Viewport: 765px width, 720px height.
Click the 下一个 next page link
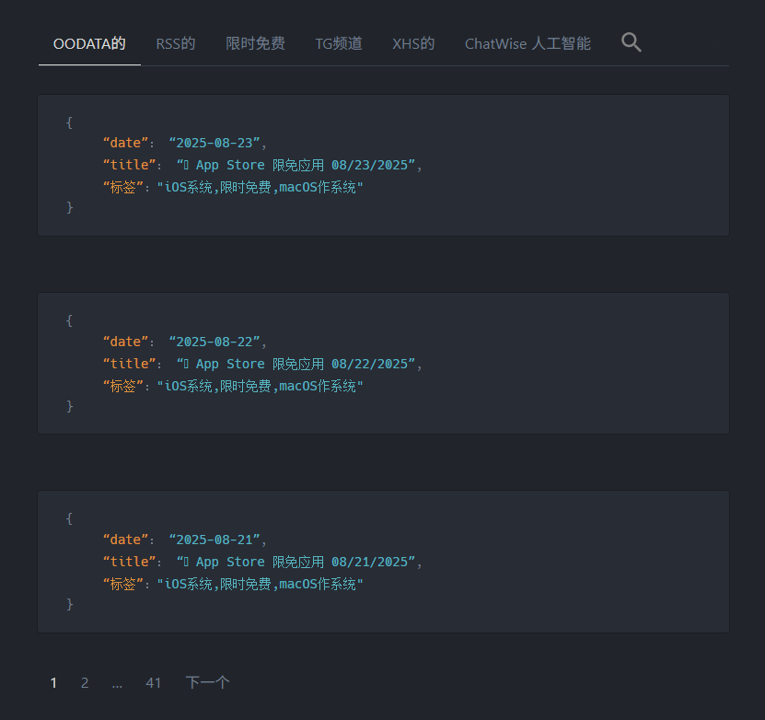tap(207, 682)
